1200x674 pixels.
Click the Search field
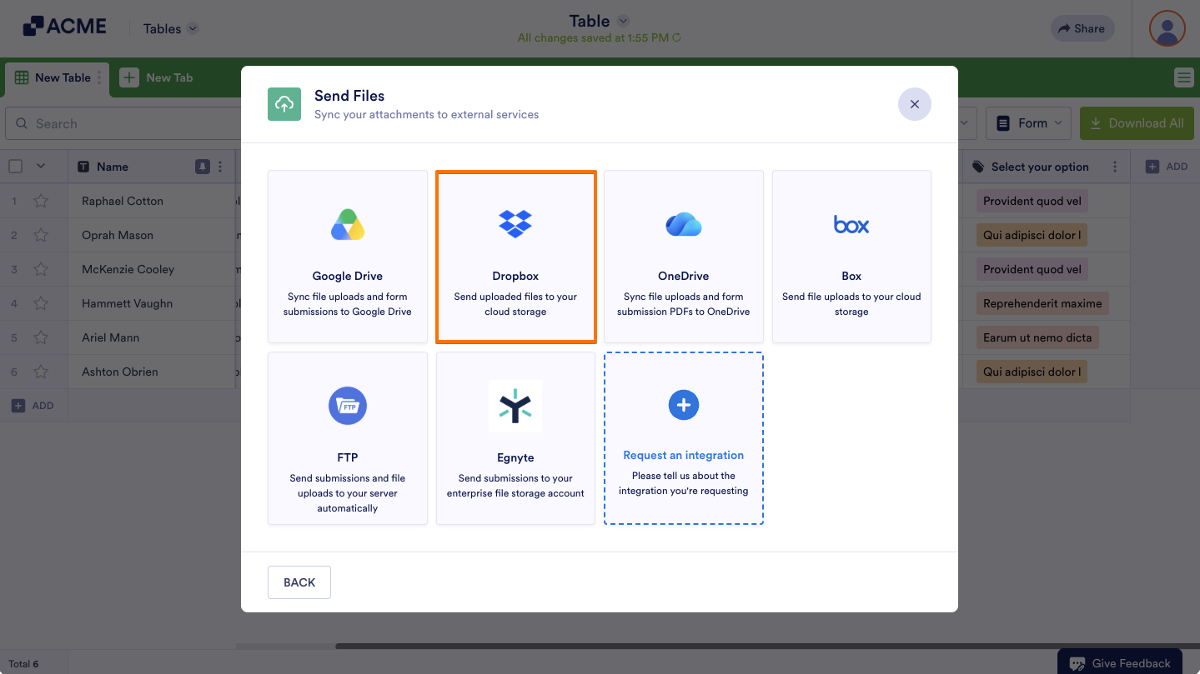point(123,123)
